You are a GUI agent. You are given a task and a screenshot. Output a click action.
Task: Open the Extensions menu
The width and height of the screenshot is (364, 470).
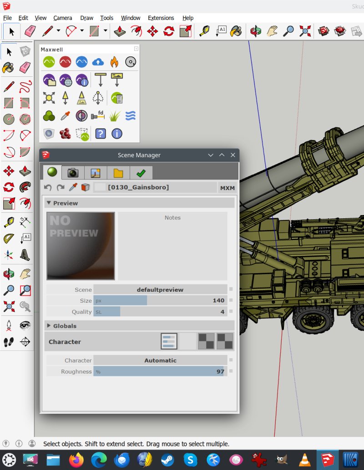pos(161,18)
